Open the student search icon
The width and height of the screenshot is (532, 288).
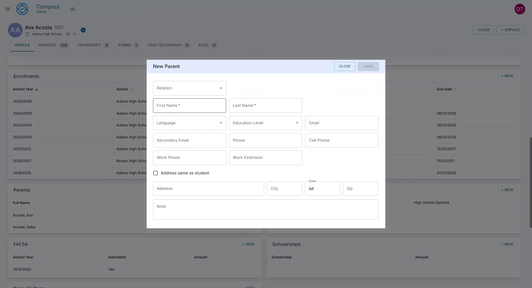(x=72, y=9)
